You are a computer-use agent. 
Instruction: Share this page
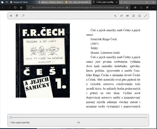pos(147,7)
